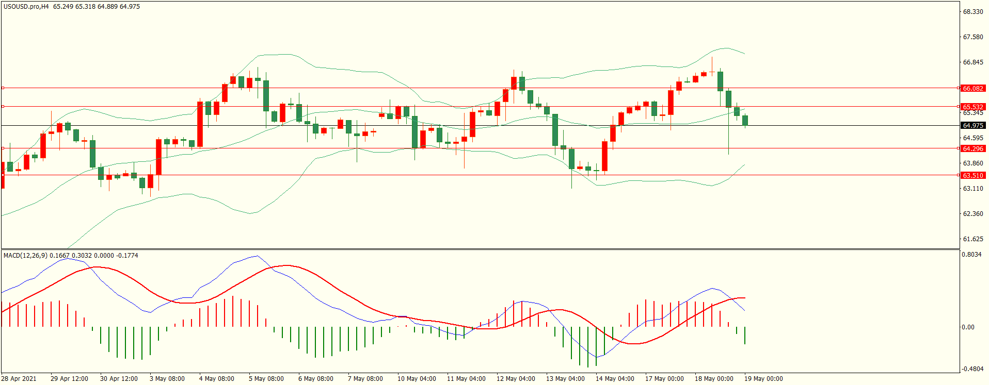Click the 64.595 value on price scale

pos(973,138)
